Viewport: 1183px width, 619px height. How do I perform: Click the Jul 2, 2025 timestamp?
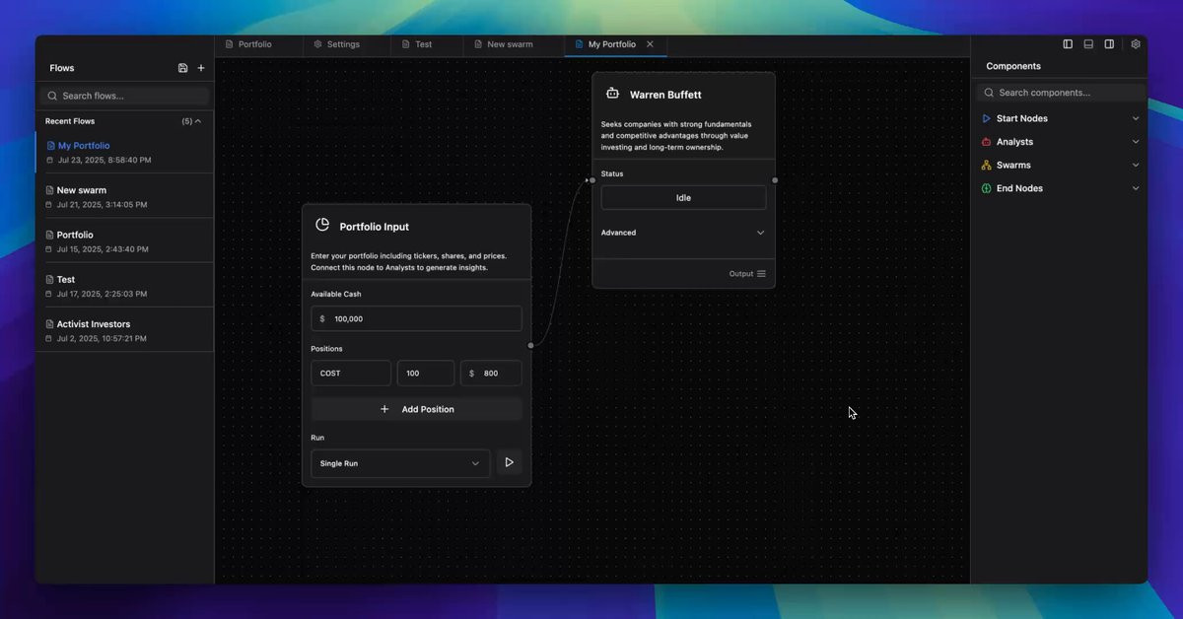coord(102,338)
